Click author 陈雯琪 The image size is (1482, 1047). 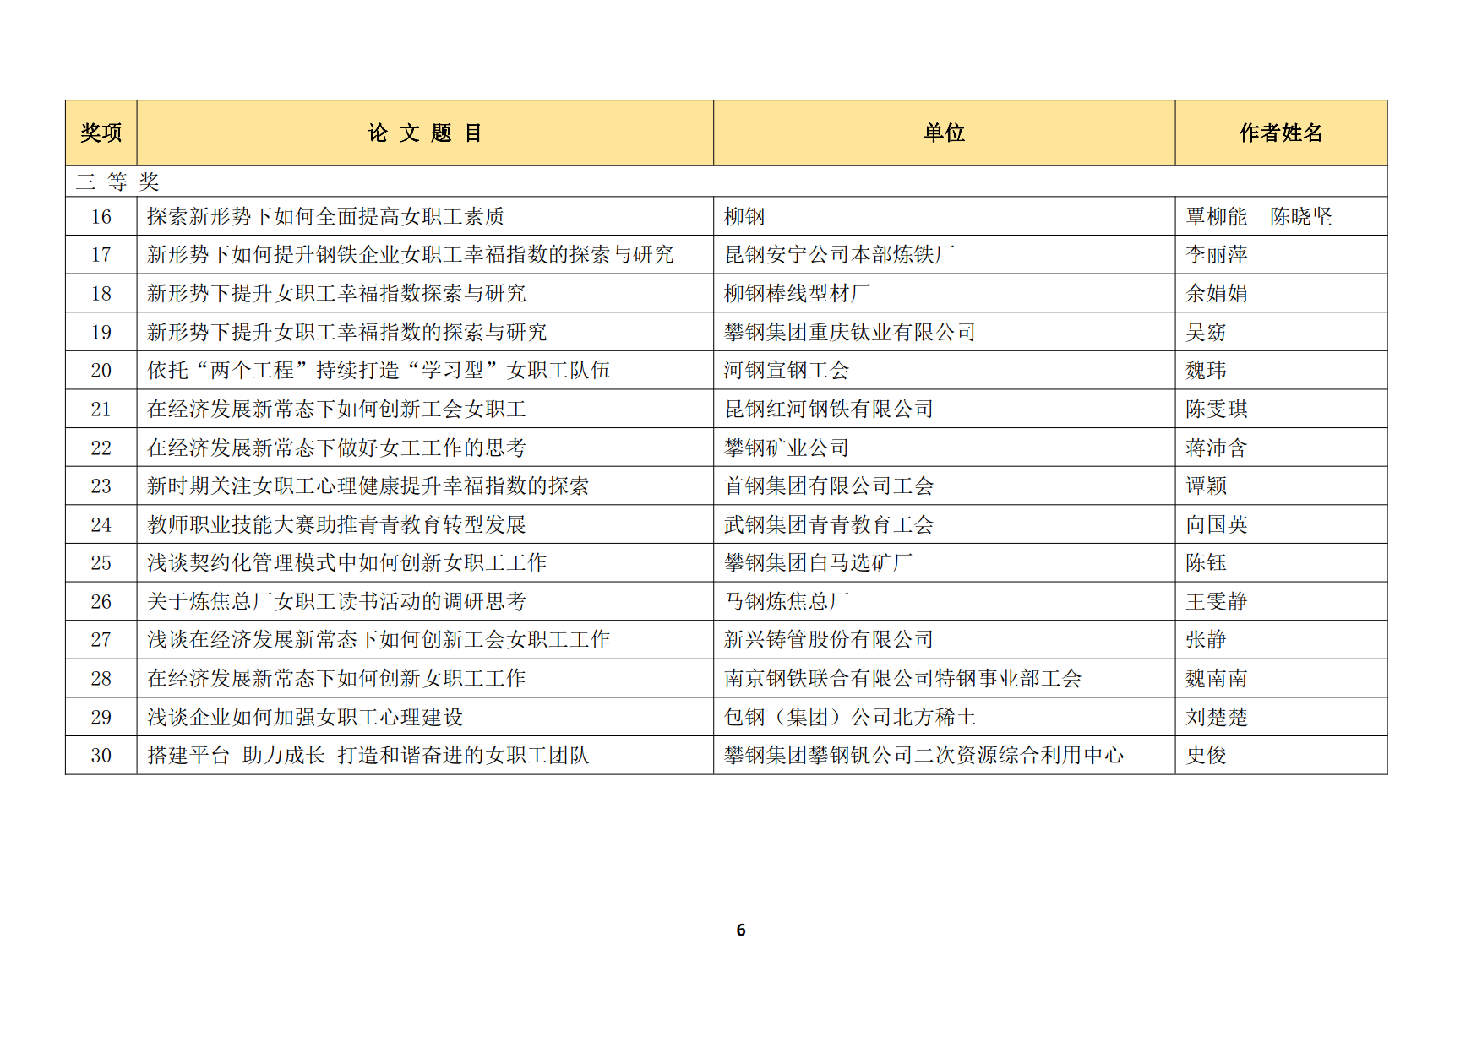pos(1216,410)
